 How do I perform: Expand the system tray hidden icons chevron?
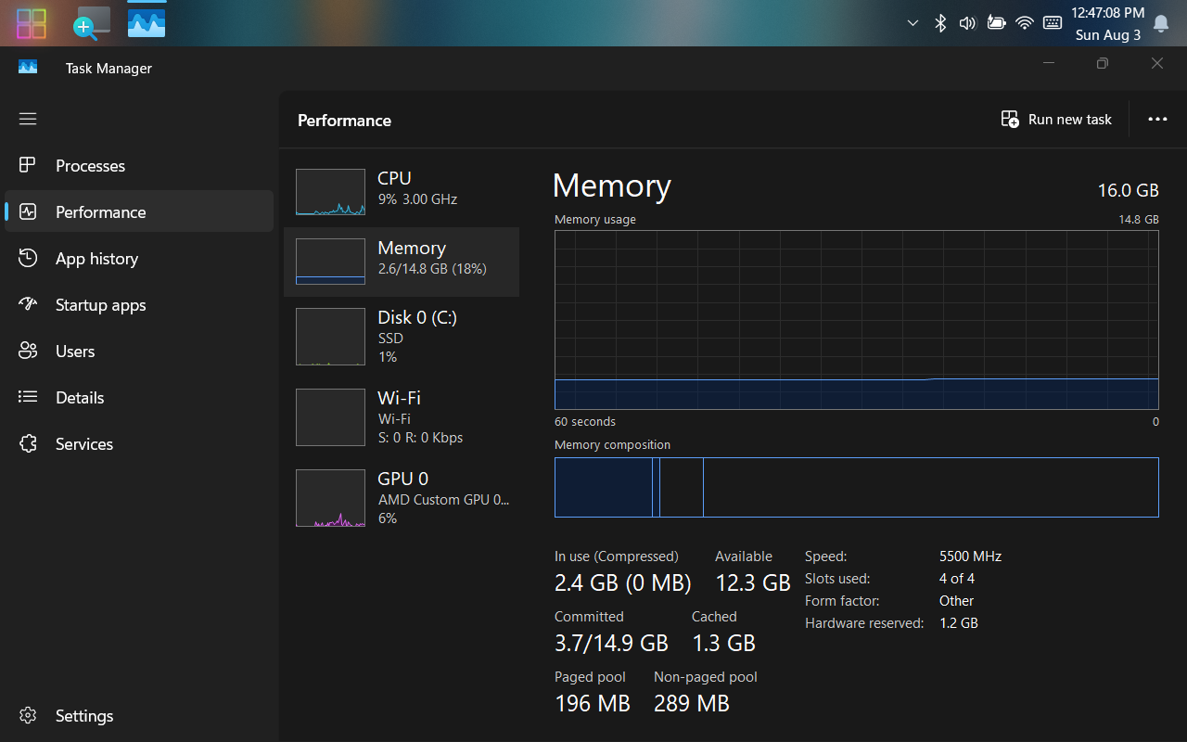pyautogui.click(x=913, y=23)
